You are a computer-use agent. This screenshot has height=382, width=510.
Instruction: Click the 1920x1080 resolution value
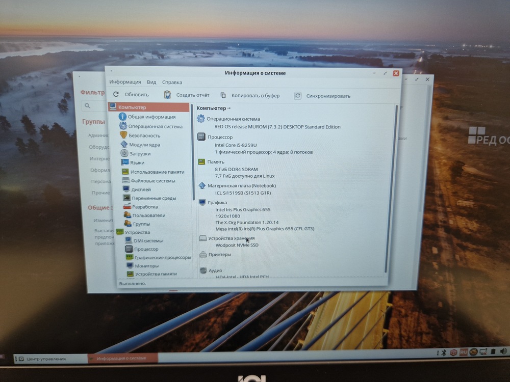(227, 216)
